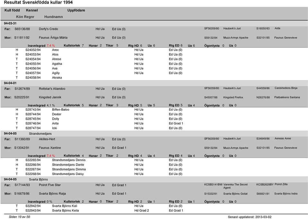Click dog name "Agatha"
Screen dimensions: 308x219
pos(57,64)
